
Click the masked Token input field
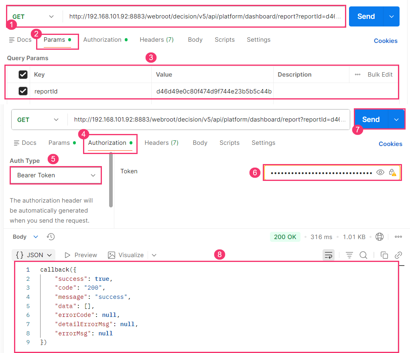tap(321, 173)
